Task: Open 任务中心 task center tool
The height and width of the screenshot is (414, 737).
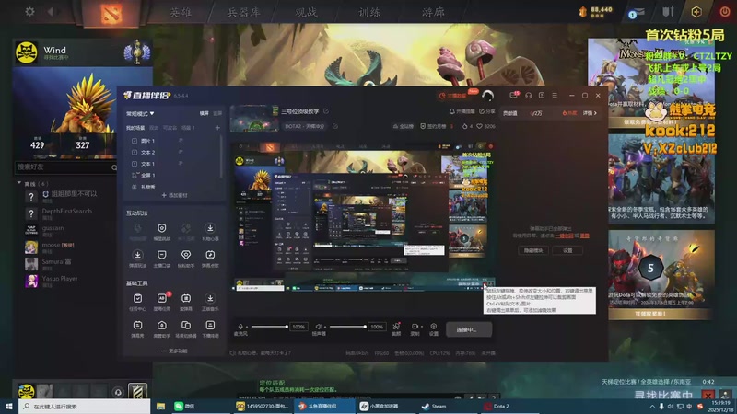Action: 137,303
